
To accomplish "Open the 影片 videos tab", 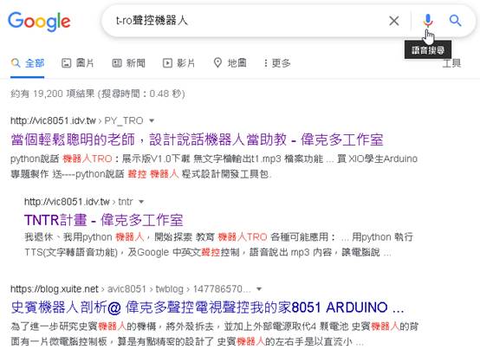I will click(178, 63).
